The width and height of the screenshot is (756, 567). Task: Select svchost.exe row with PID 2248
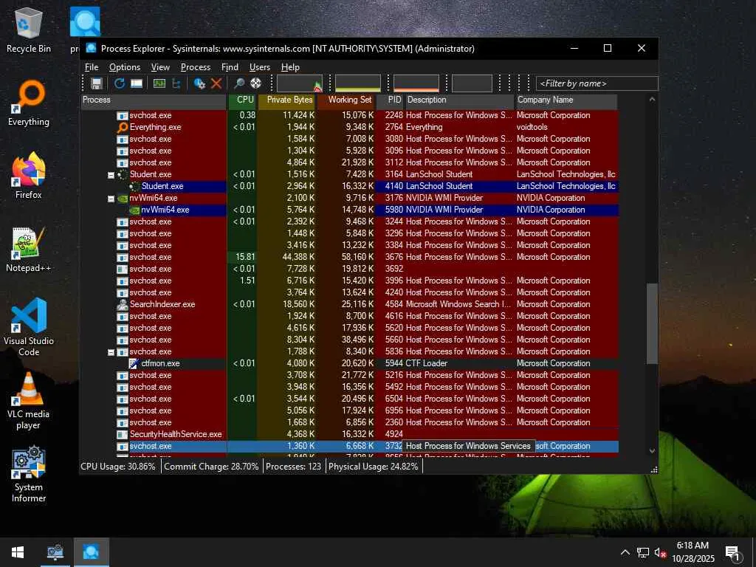(349, 115)
